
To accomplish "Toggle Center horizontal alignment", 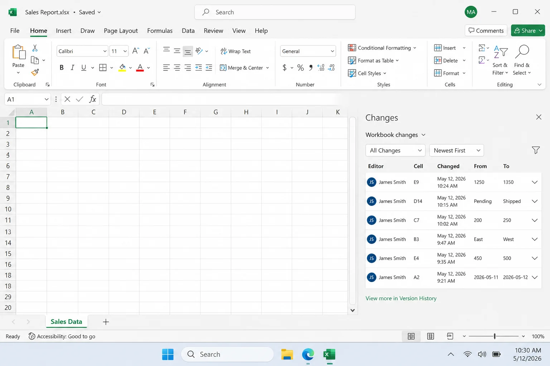I will pos(177,68).
